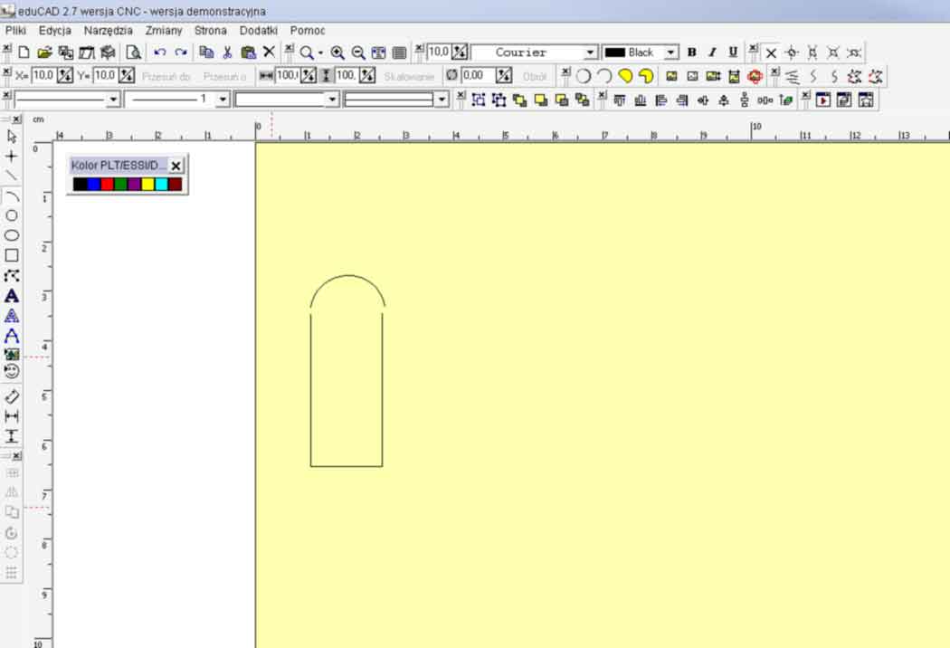Click the Przesuń do button
This screenshot has height=648, width=950.
[x=166, y=77]
